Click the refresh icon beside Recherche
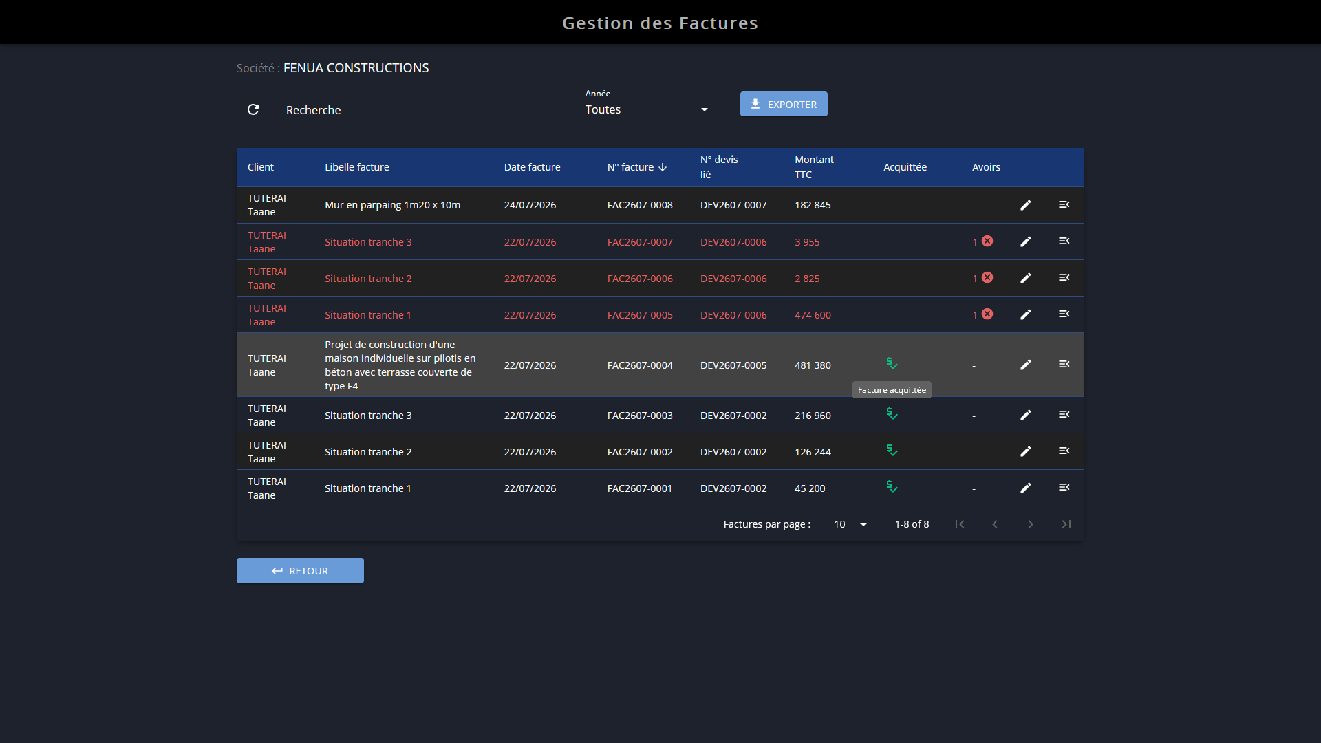The height and width of the screenshot is (743, 1321). point(253,109)
